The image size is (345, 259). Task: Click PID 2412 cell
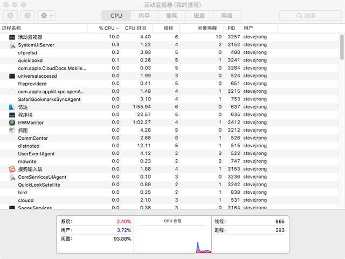tap(233, 122)
